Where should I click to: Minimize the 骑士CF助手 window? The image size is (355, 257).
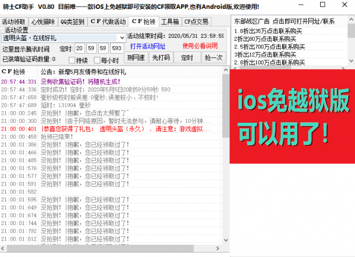pyautogui.click(x=301, y=5)
